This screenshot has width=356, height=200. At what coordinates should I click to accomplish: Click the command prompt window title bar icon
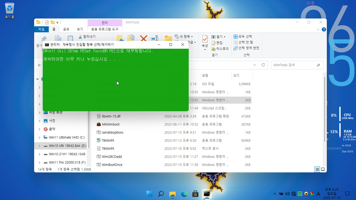click(47, 45)
